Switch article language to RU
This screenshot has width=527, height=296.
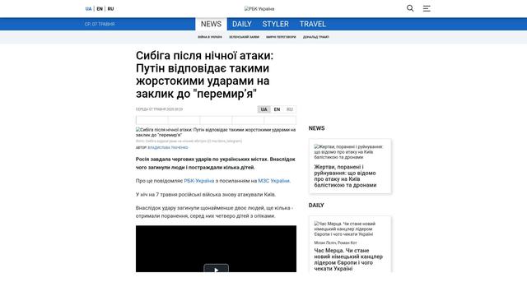[x=290, y=109]
